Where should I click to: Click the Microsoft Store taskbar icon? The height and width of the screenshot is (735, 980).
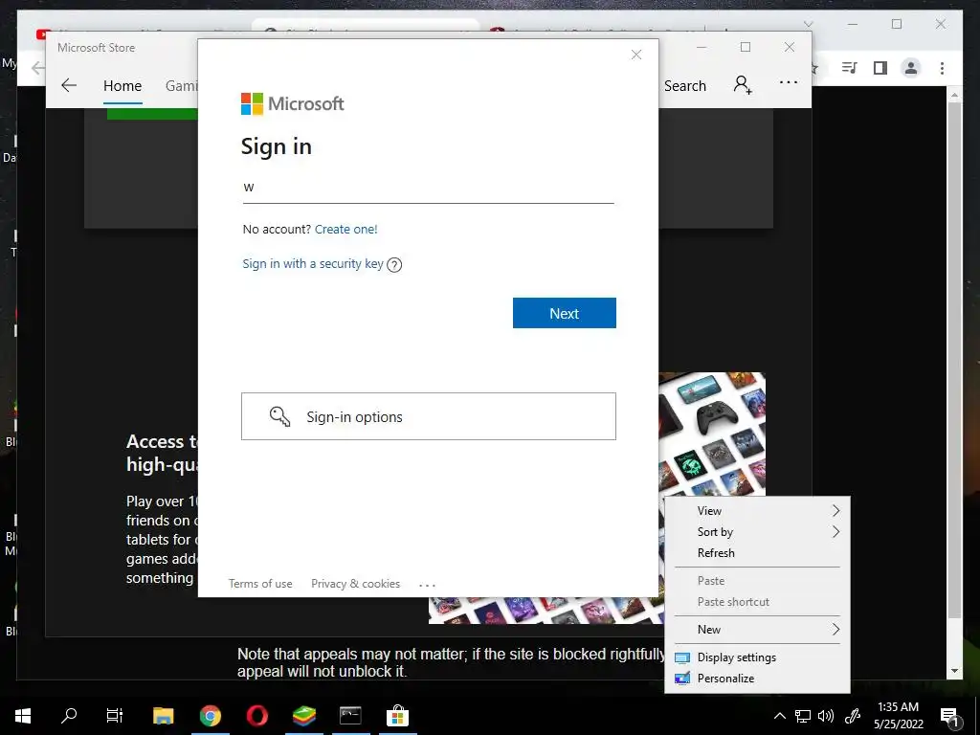pyautogui.click(x=397, y=716)
